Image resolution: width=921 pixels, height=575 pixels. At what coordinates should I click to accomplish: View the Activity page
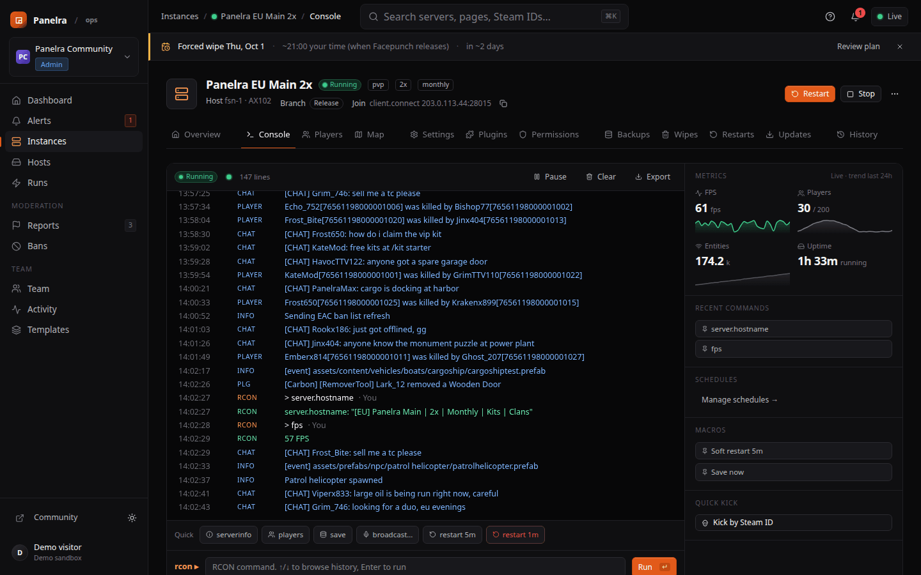tap(74, 309)
